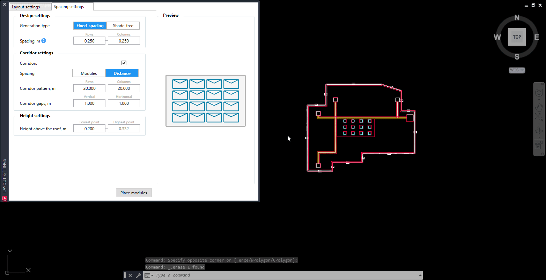Switch to the Spacing settings tab
The image size is (546, 280).
coord(73,7)
